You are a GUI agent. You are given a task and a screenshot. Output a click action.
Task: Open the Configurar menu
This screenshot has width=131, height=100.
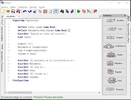[23, 7]
